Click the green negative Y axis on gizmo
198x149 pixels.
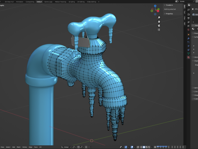(x=152, y=11)
